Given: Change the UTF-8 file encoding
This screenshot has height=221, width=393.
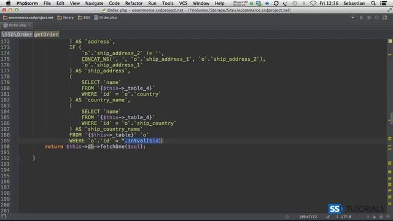Looking at the screenshot, I should tap(346, 217).
